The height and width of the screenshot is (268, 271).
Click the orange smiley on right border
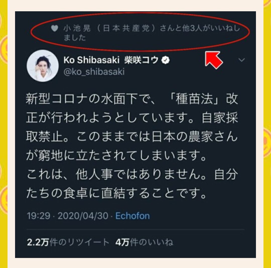click(x=267, y=142)
